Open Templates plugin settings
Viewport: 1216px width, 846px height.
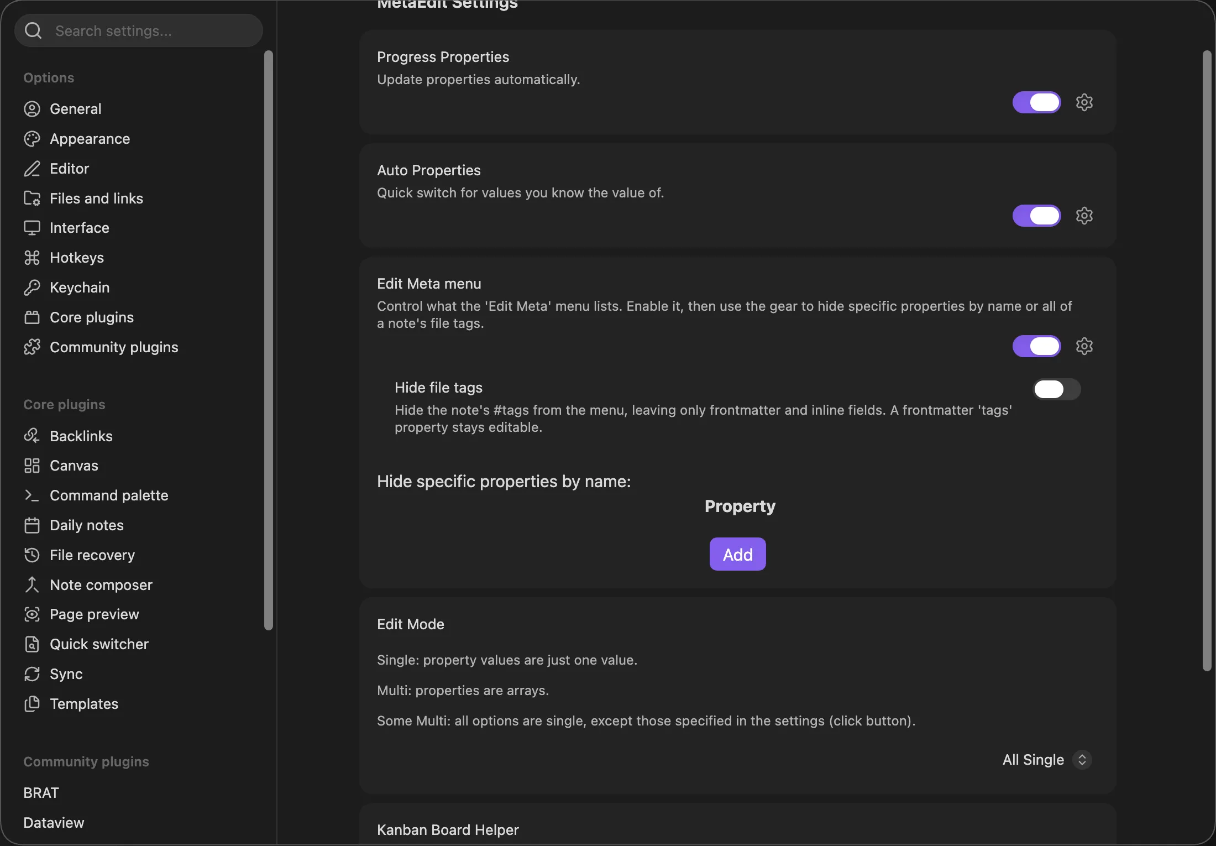(84, 704)
